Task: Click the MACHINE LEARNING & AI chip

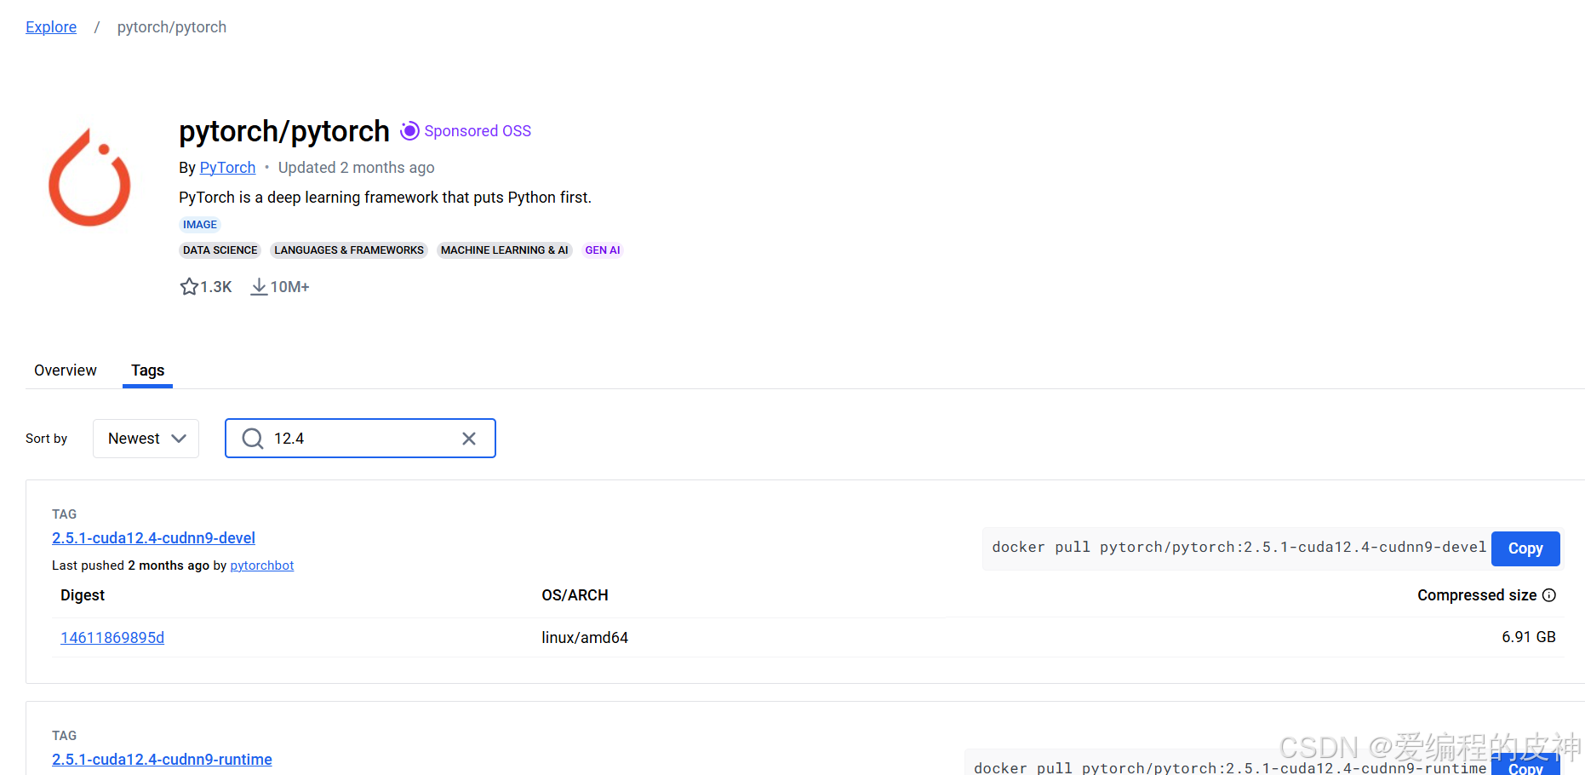Action: pyautogui.click(x=504, y=250)
